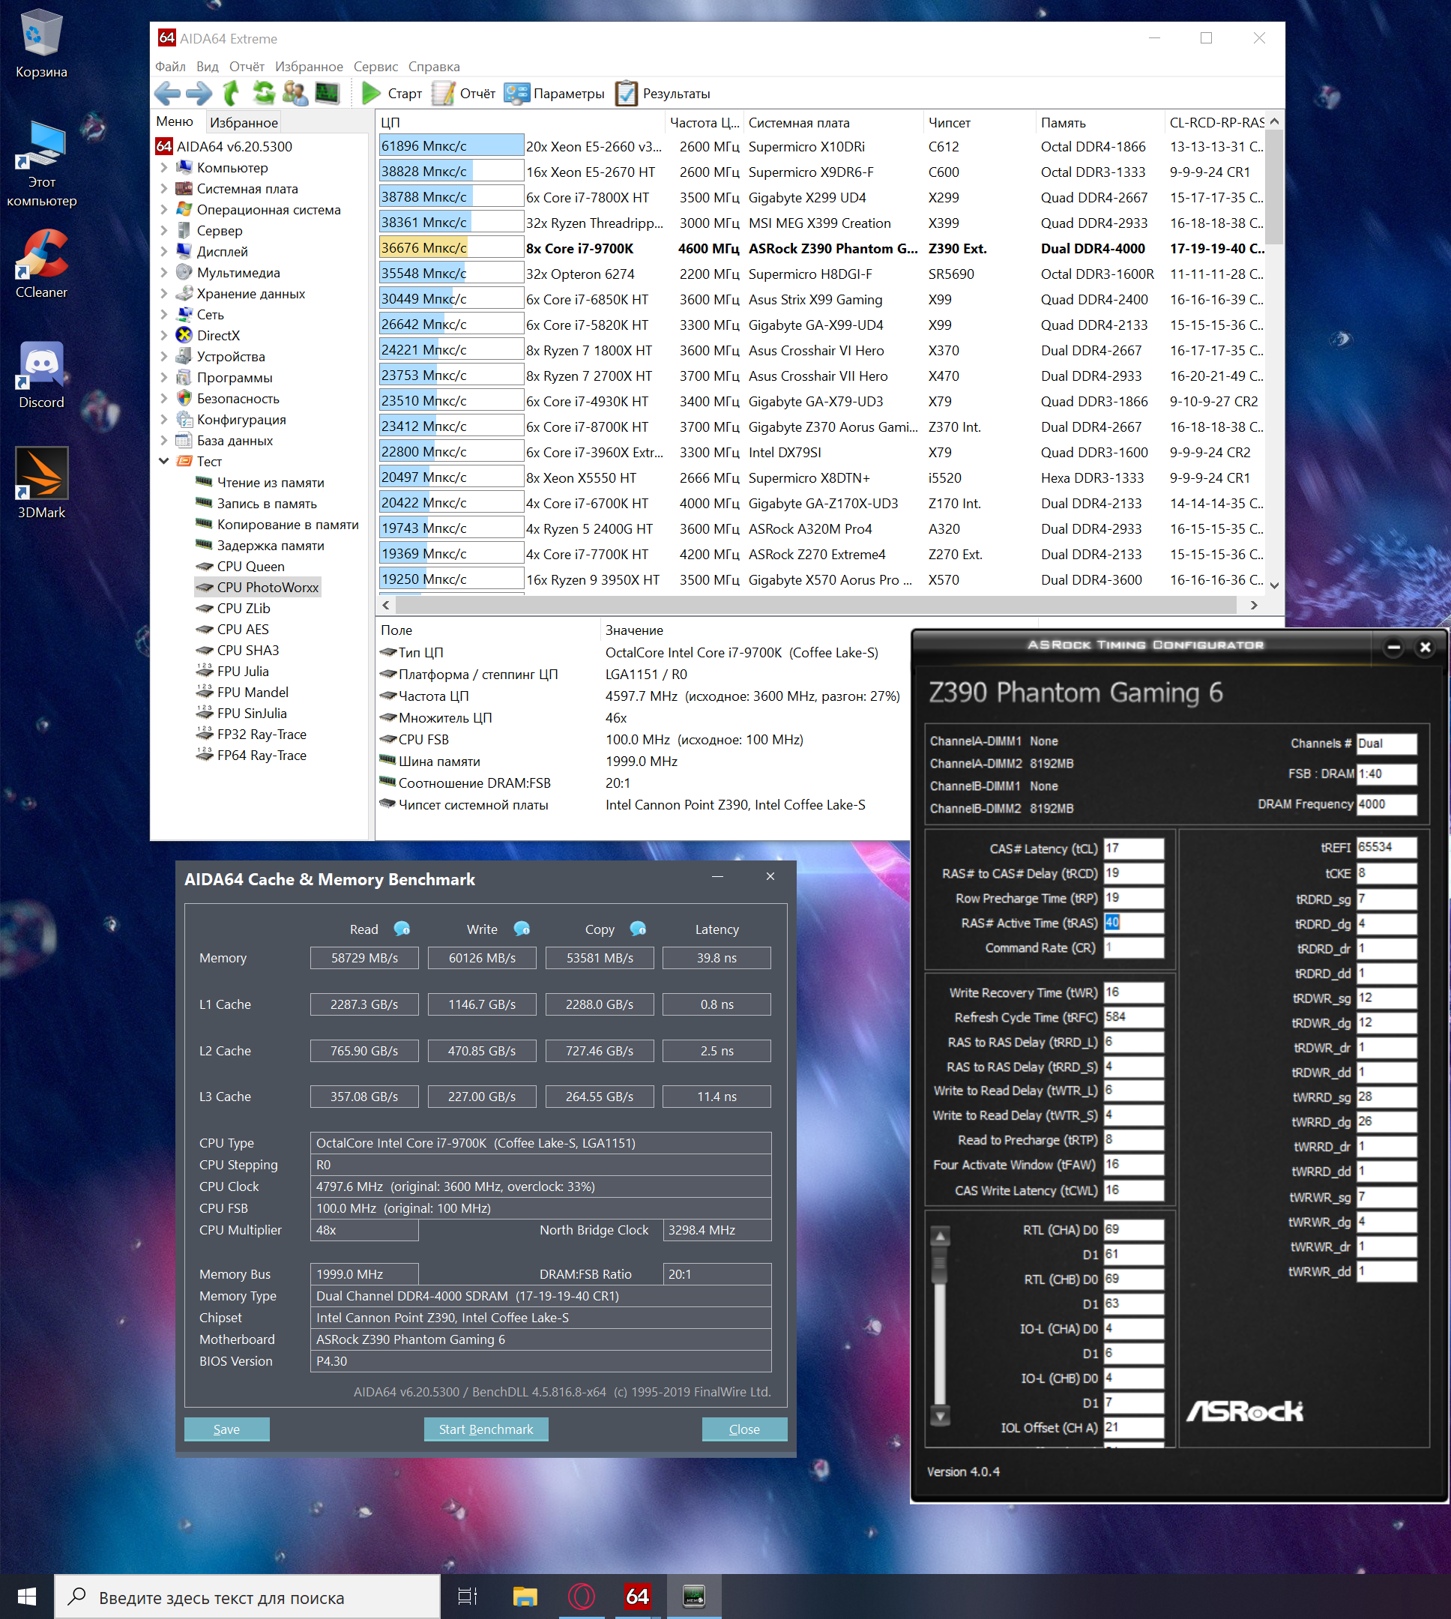The width and height of the screenshot is (1451, 1619).
Task: Open the Сервис menu
Action: click(x=375, y=67)
